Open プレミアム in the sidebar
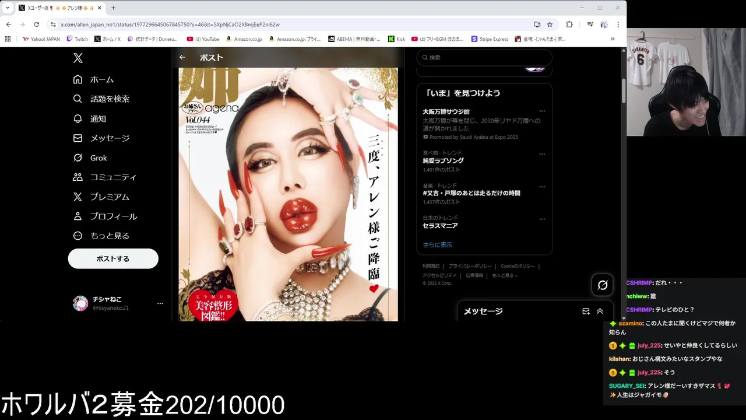This screenshot has height=420, width=746. [x=101, y=197]
